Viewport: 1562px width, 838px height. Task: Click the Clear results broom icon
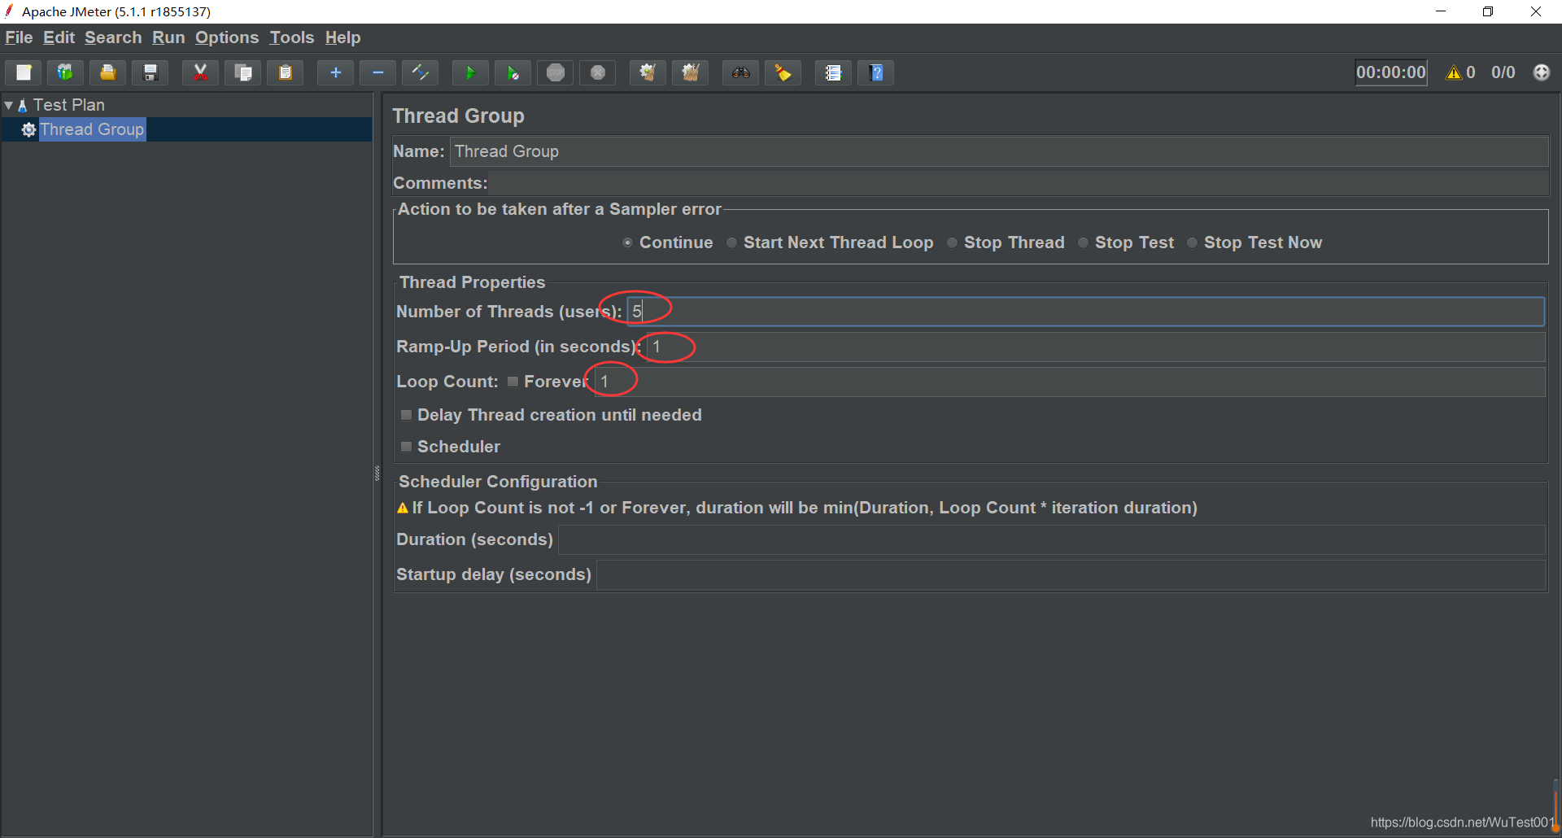point(648,72)
